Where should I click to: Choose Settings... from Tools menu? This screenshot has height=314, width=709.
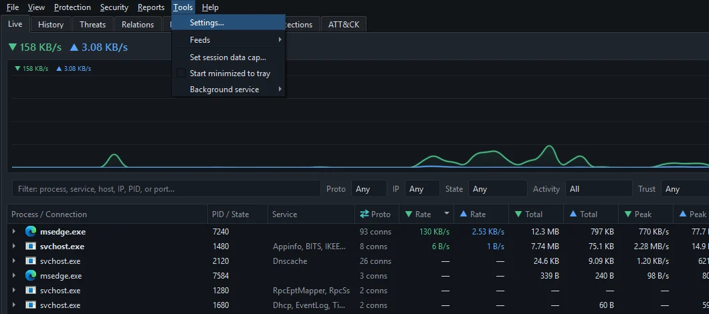pos(228,22)
